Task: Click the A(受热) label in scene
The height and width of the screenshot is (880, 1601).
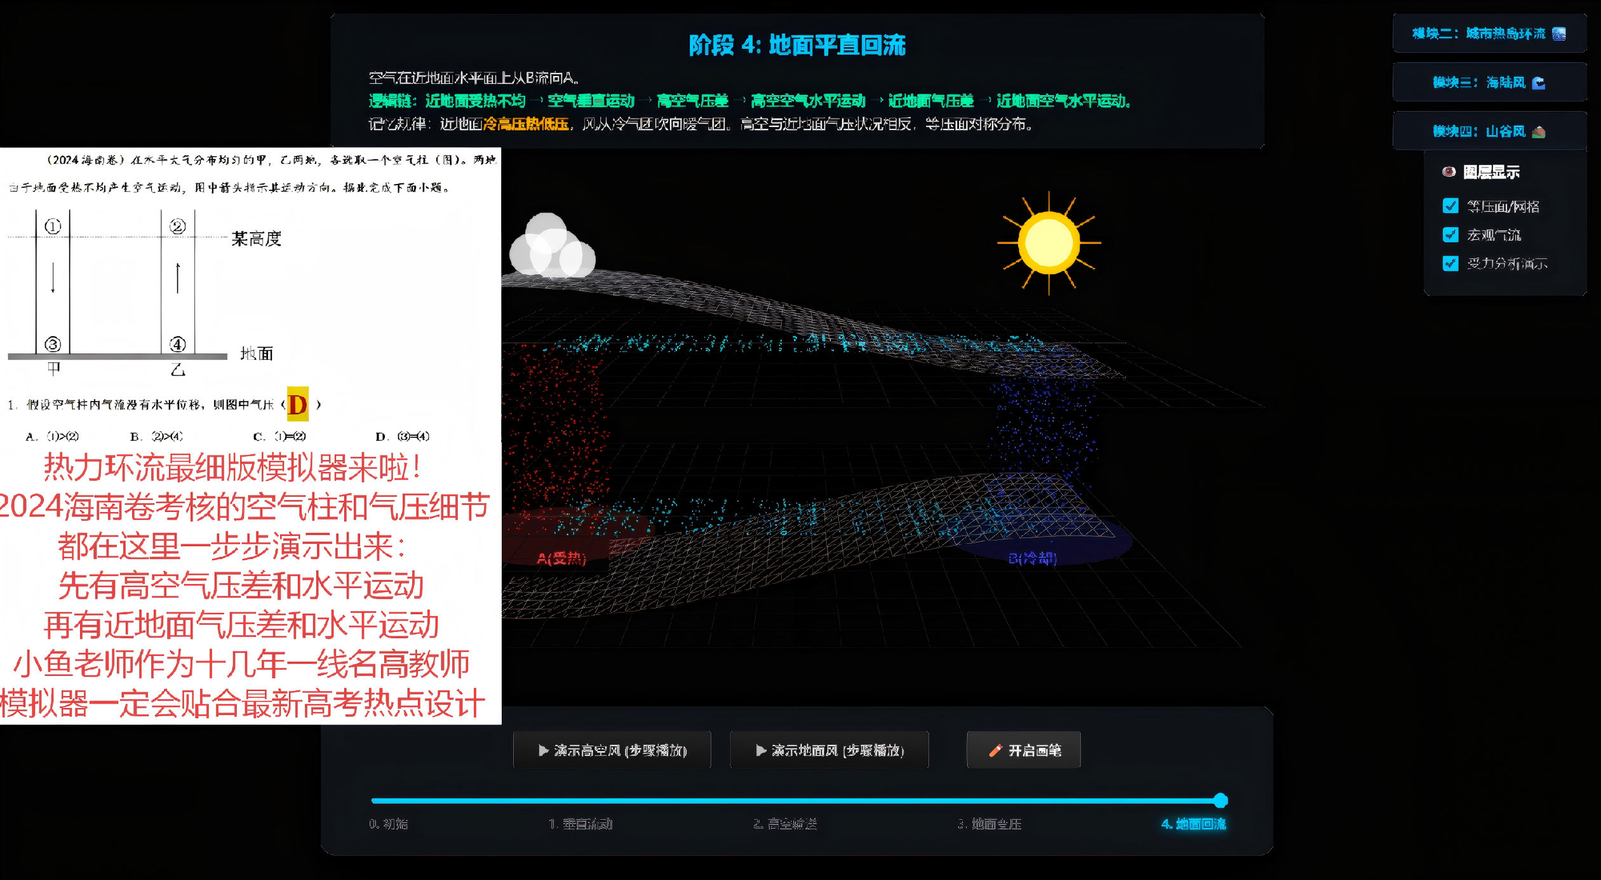Action: (561, 558)
